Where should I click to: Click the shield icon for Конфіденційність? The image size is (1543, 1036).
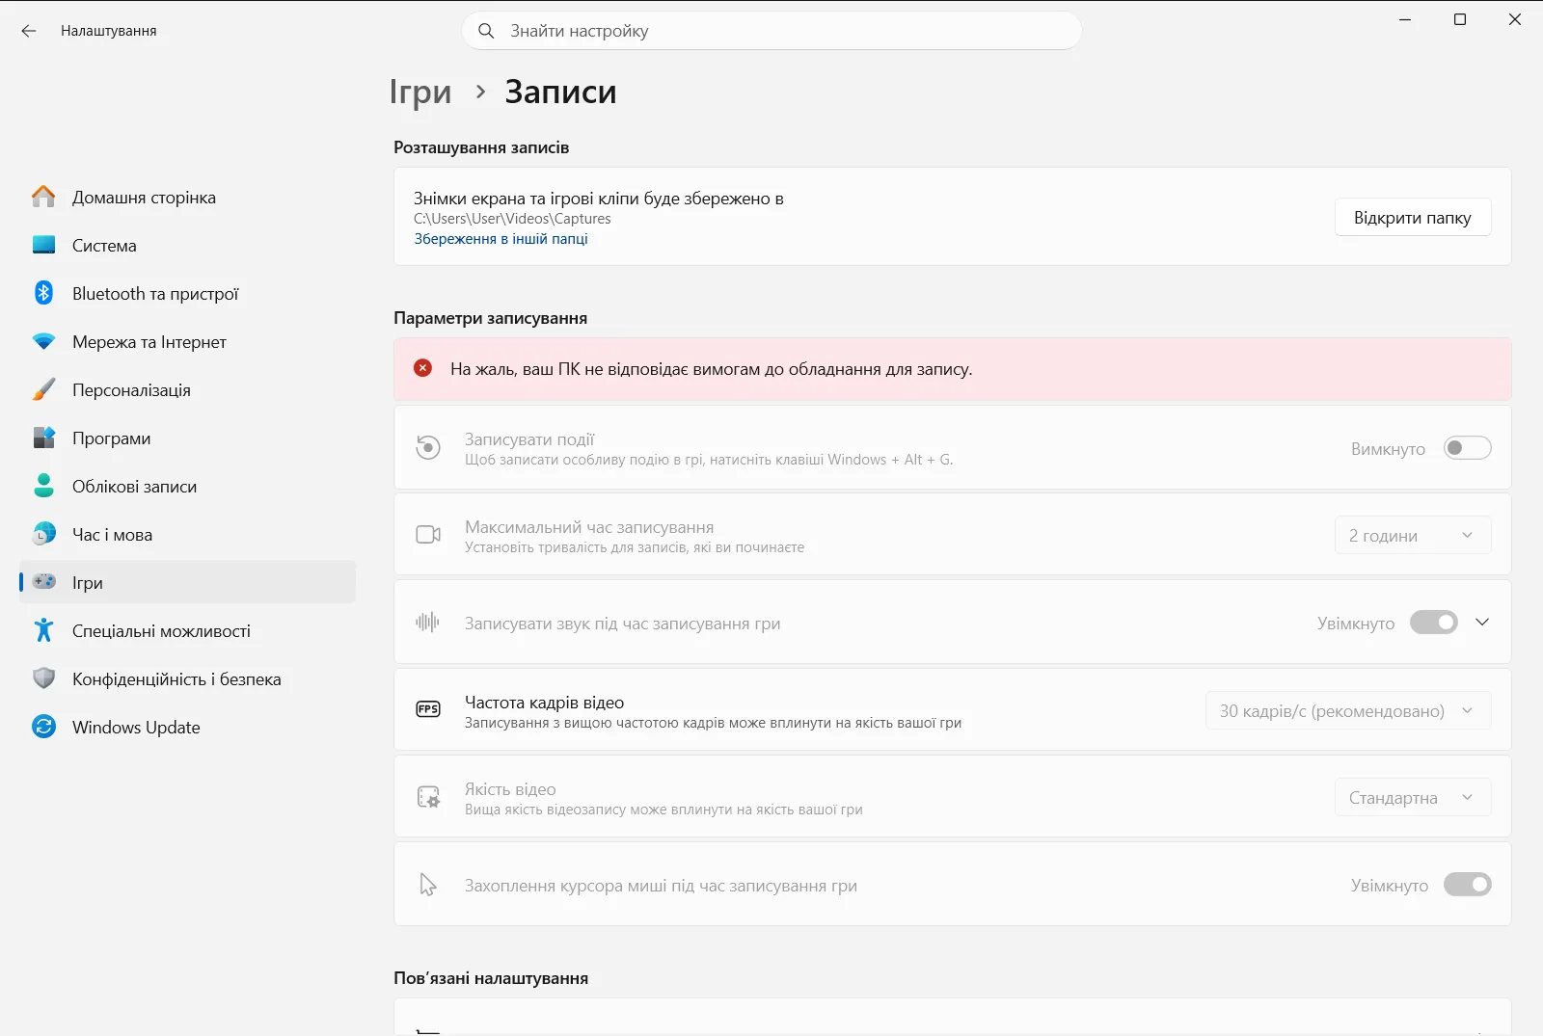[43, 678]
